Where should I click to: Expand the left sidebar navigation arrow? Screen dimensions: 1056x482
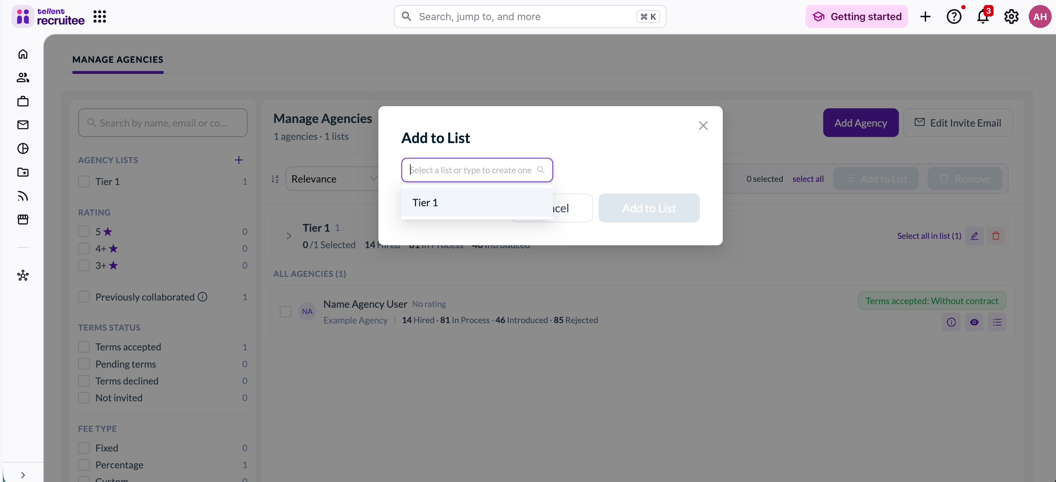coord(23,474)
